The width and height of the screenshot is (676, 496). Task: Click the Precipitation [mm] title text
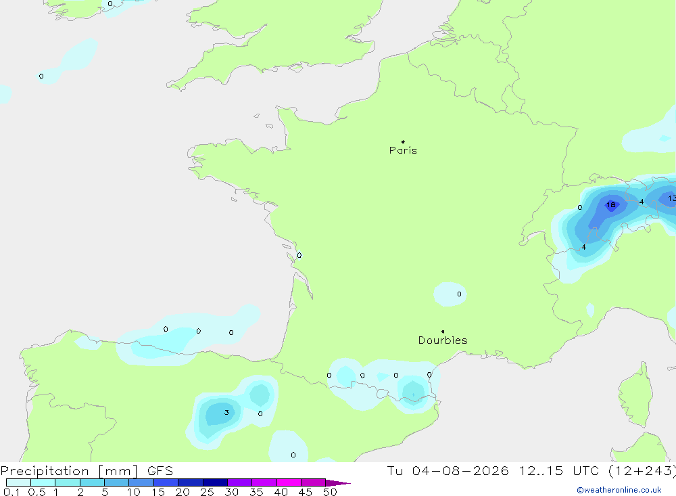click(69, 471)
